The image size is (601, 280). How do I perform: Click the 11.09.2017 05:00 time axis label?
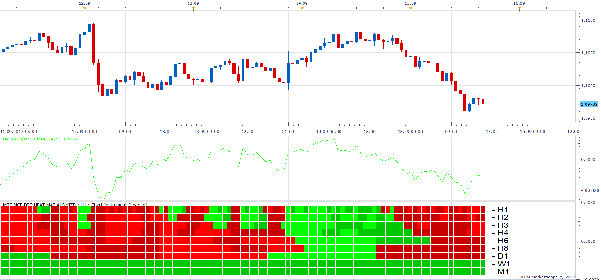[19, 131]
